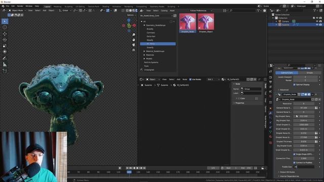Toggle Use Nodes checkbox in shader editor
This screenshot has width=324, height=182.
coord(190,79)
